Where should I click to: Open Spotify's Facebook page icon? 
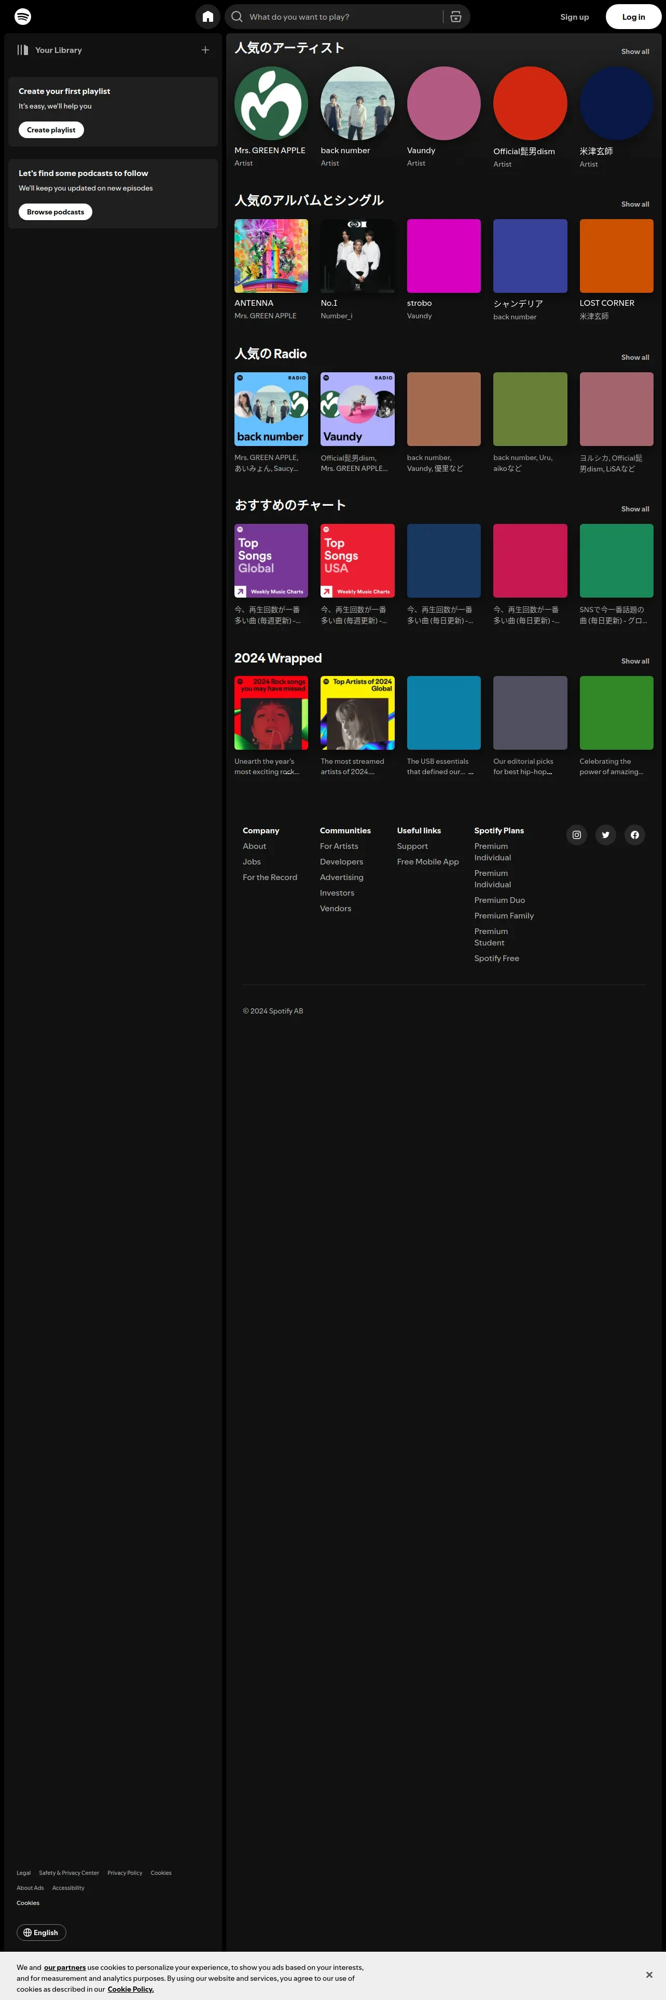pos(635,834)
